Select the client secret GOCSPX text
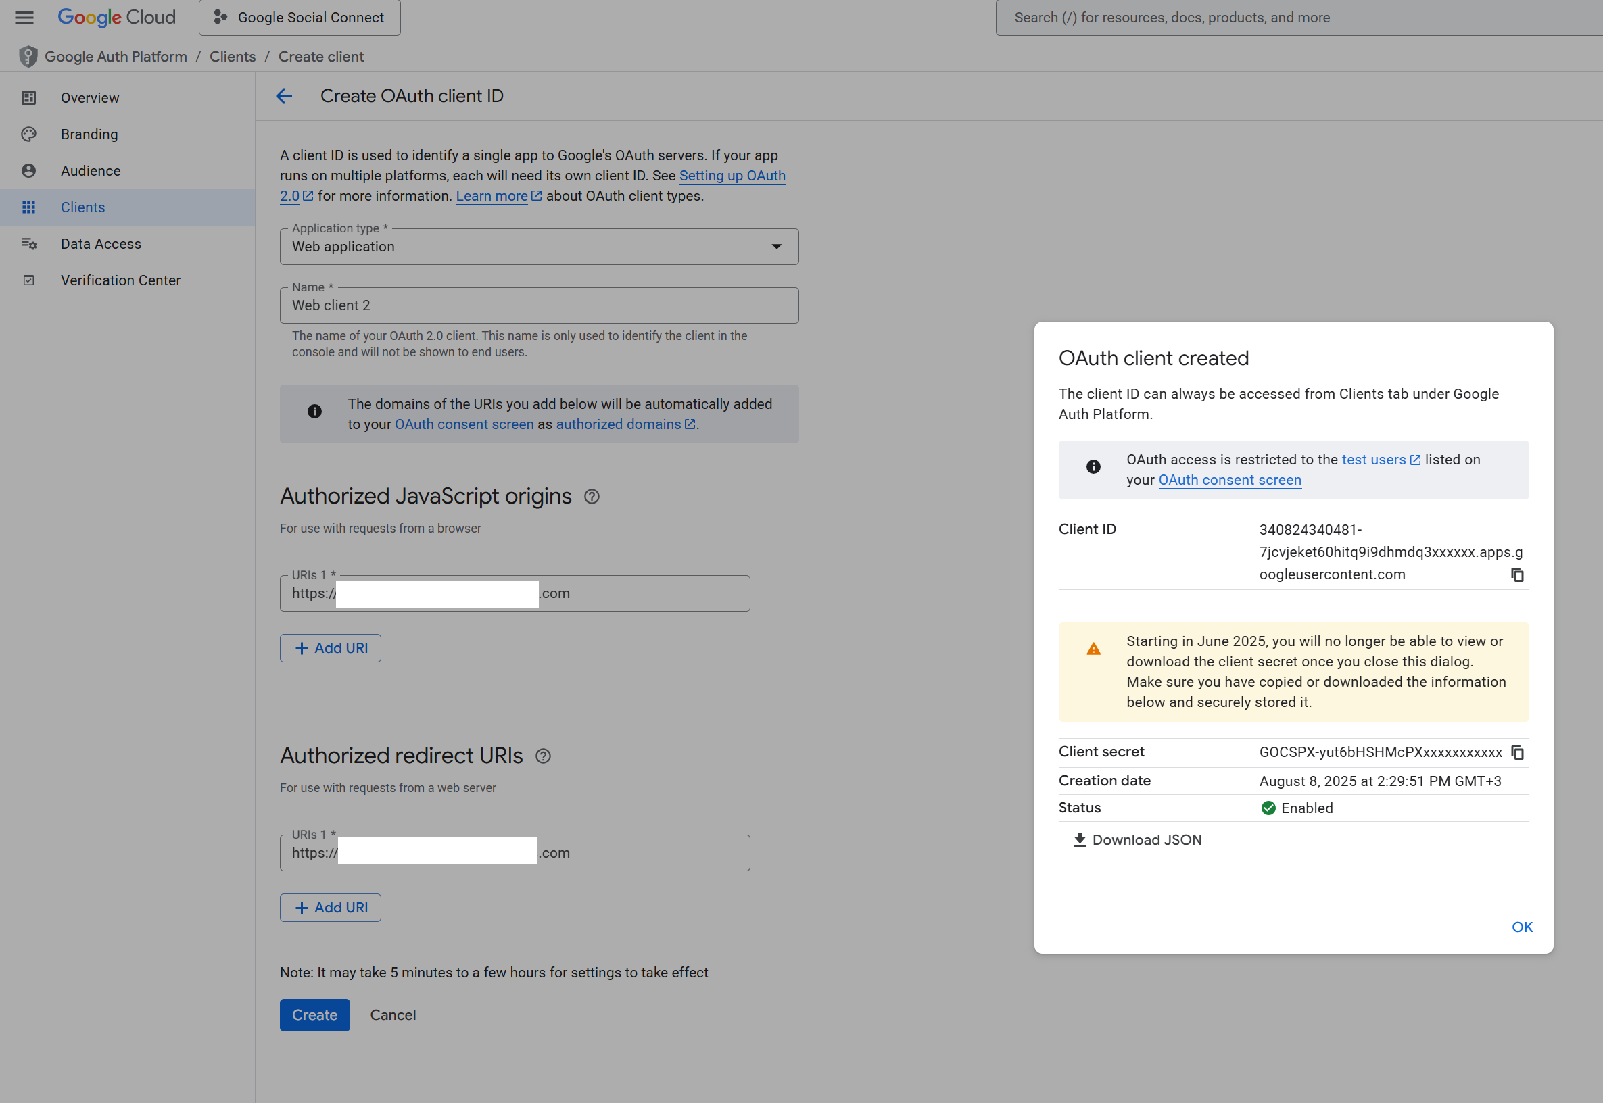This screenshot has width=1603, height=1103. tap(1381, 753)
